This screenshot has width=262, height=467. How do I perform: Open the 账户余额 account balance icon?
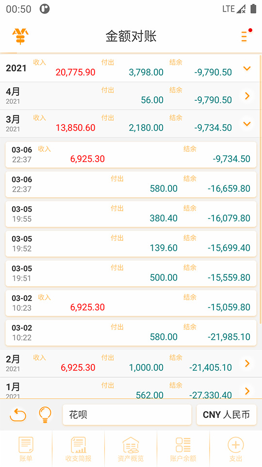(183, 449)
